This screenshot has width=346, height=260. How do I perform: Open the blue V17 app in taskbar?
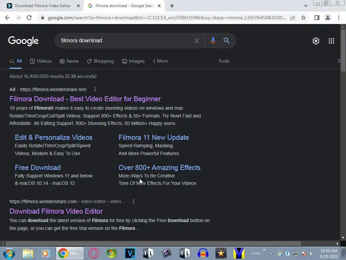click(x=130, y=253)
